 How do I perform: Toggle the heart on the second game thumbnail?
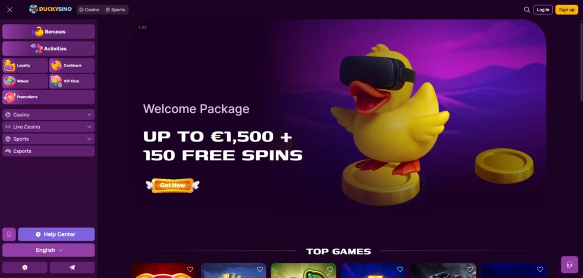point(260,269)
